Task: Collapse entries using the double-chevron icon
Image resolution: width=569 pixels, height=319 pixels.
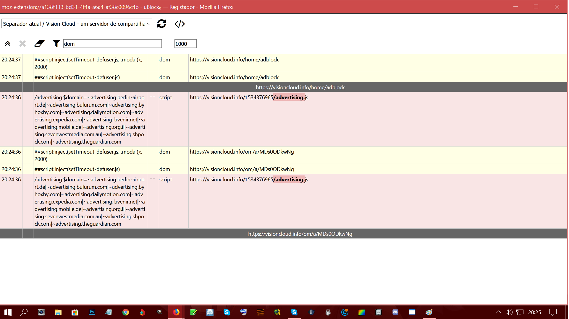Action: click(7, 43)
